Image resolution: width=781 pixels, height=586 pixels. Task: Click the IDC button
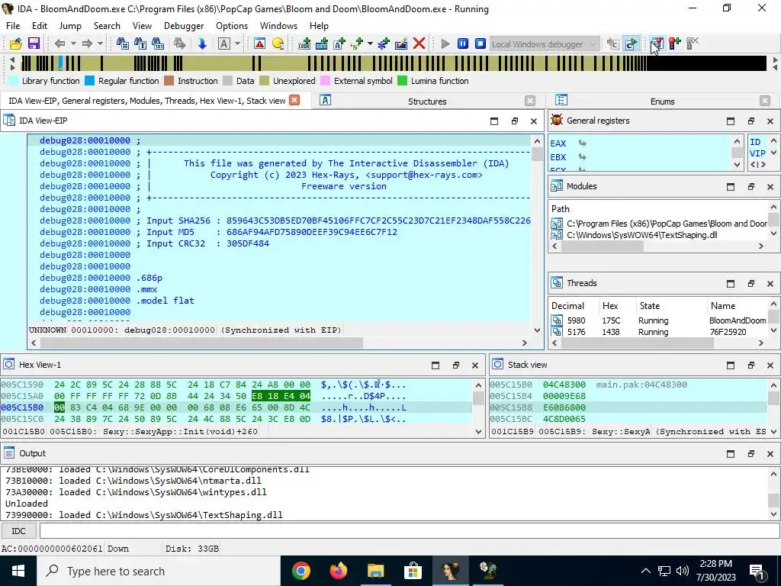18,531
